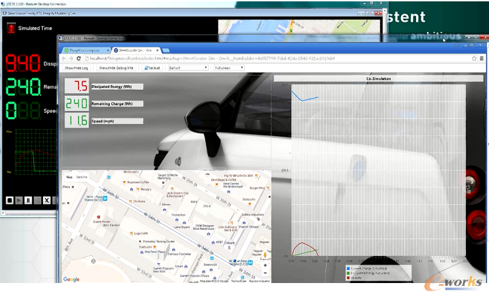This screenshot has width=489, height=298.
Task: Close the ThingWorx Composer tab
Action: [x=108, y=50]
